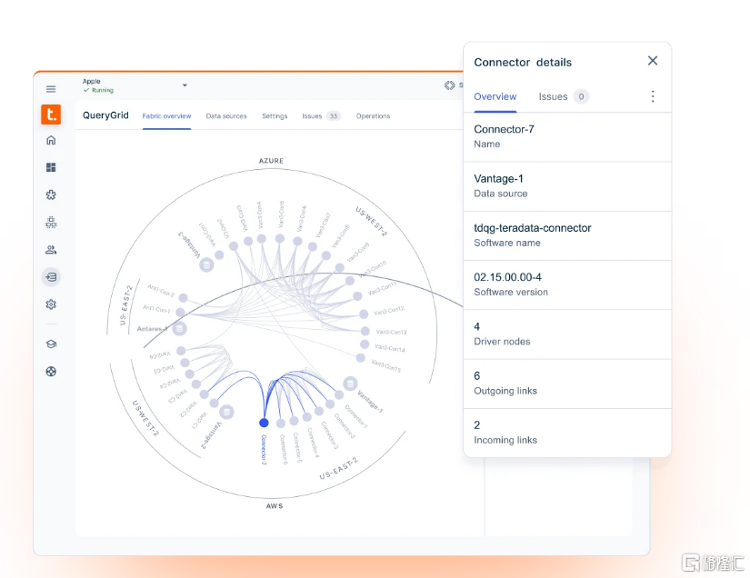Open the lifebuoy support icon
The image size is (750, 578).
[51, 372]
